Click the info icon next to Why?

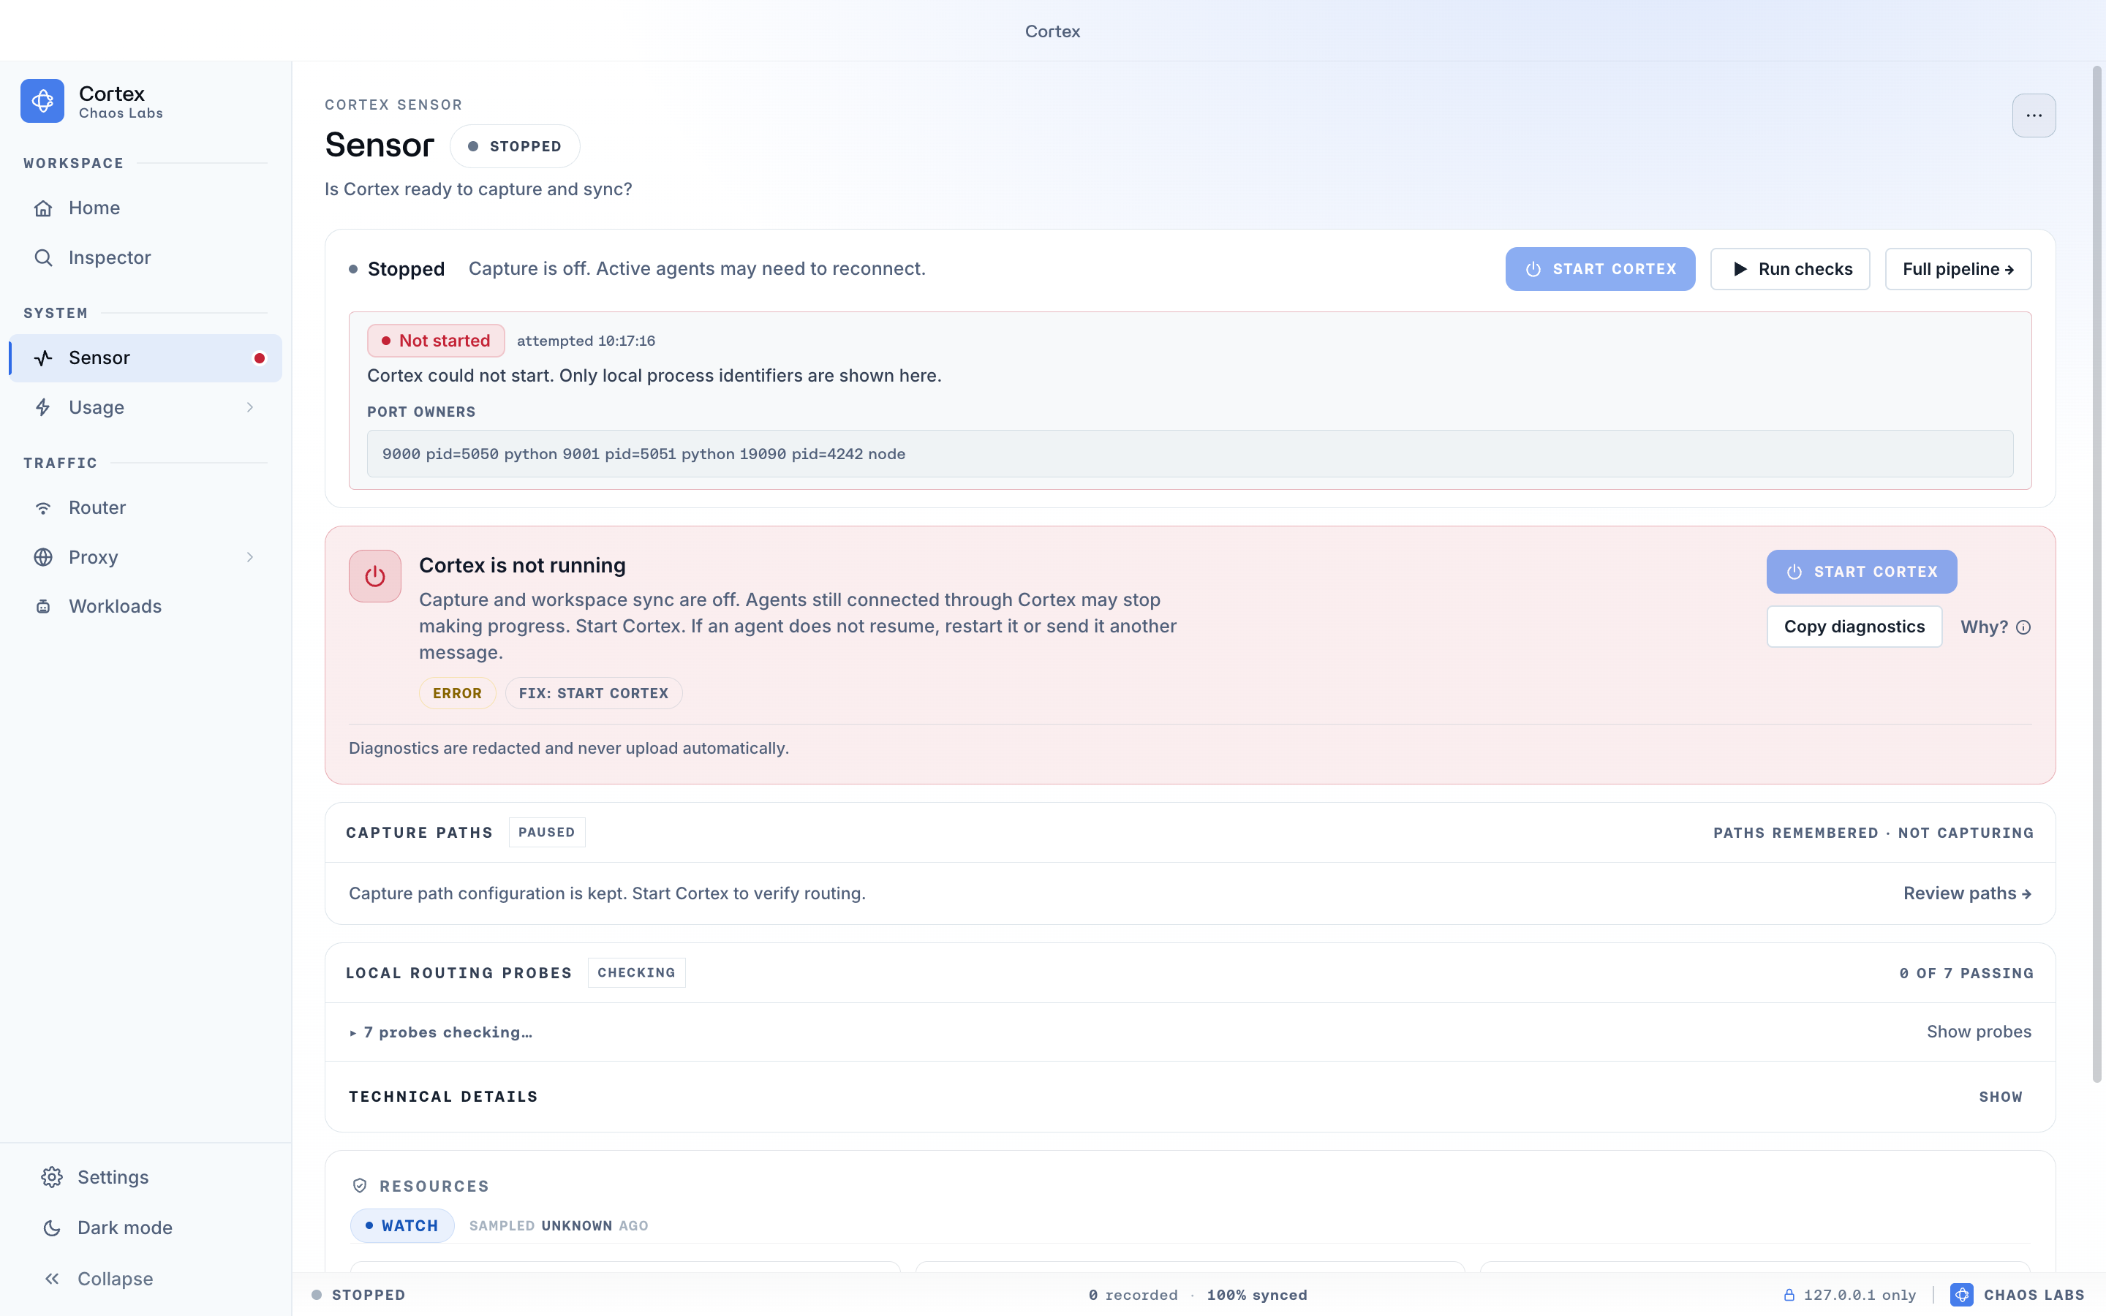[x=2023, y=627]
